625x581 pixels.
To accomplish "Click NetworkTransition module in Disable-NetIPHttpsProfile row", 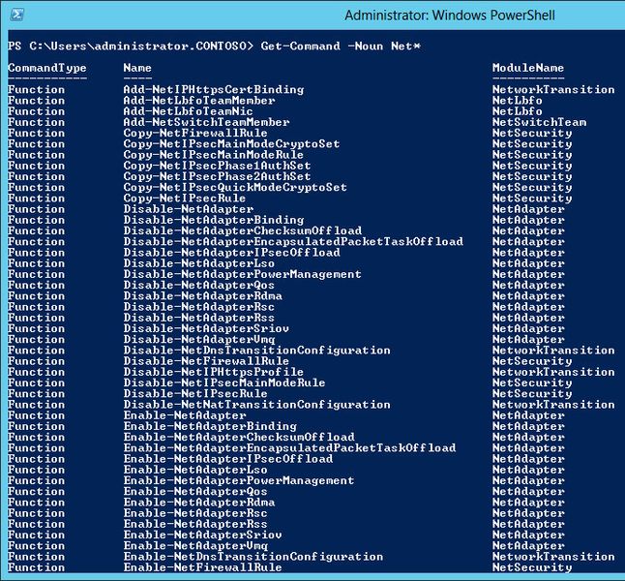I will pos(553,372).
